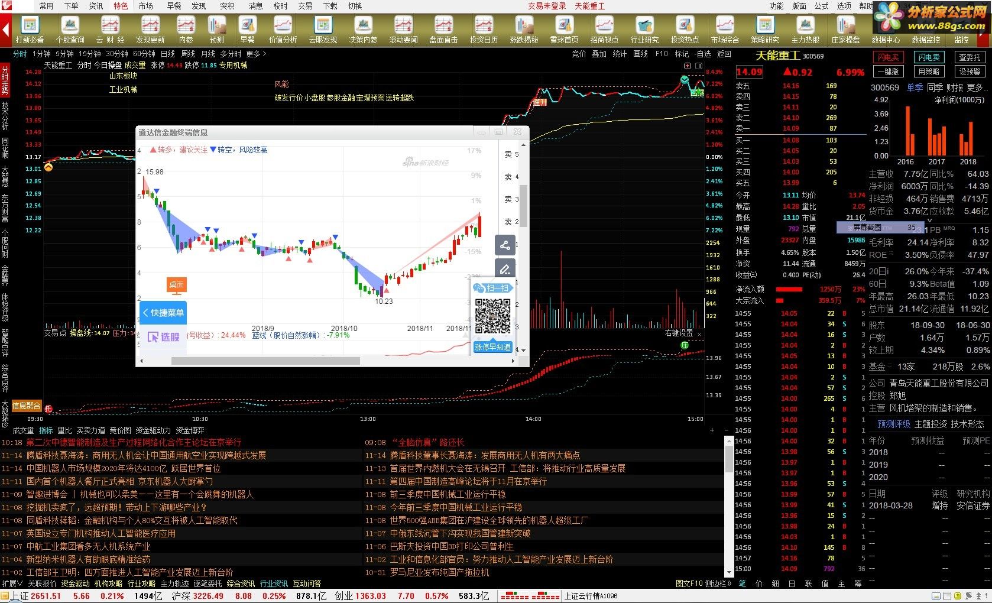Switch to the 资金博弈 indicator tab
The height and width of the screenshot is (603, 992).
pos(190,430)
